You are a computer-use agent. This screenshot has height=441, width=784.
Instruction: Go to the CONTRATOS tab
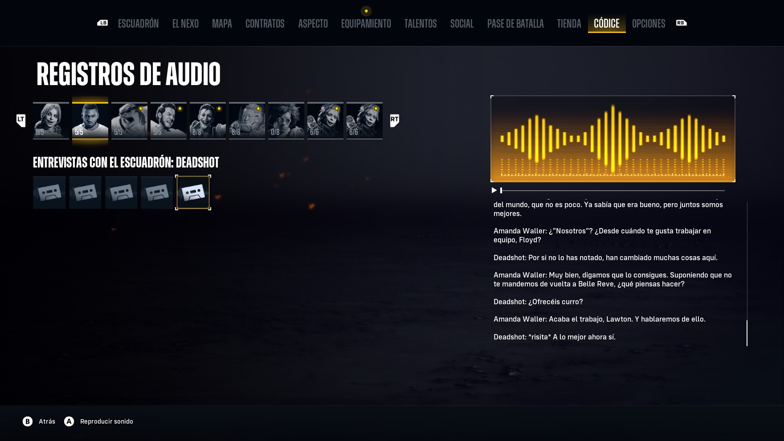point(265,24)
